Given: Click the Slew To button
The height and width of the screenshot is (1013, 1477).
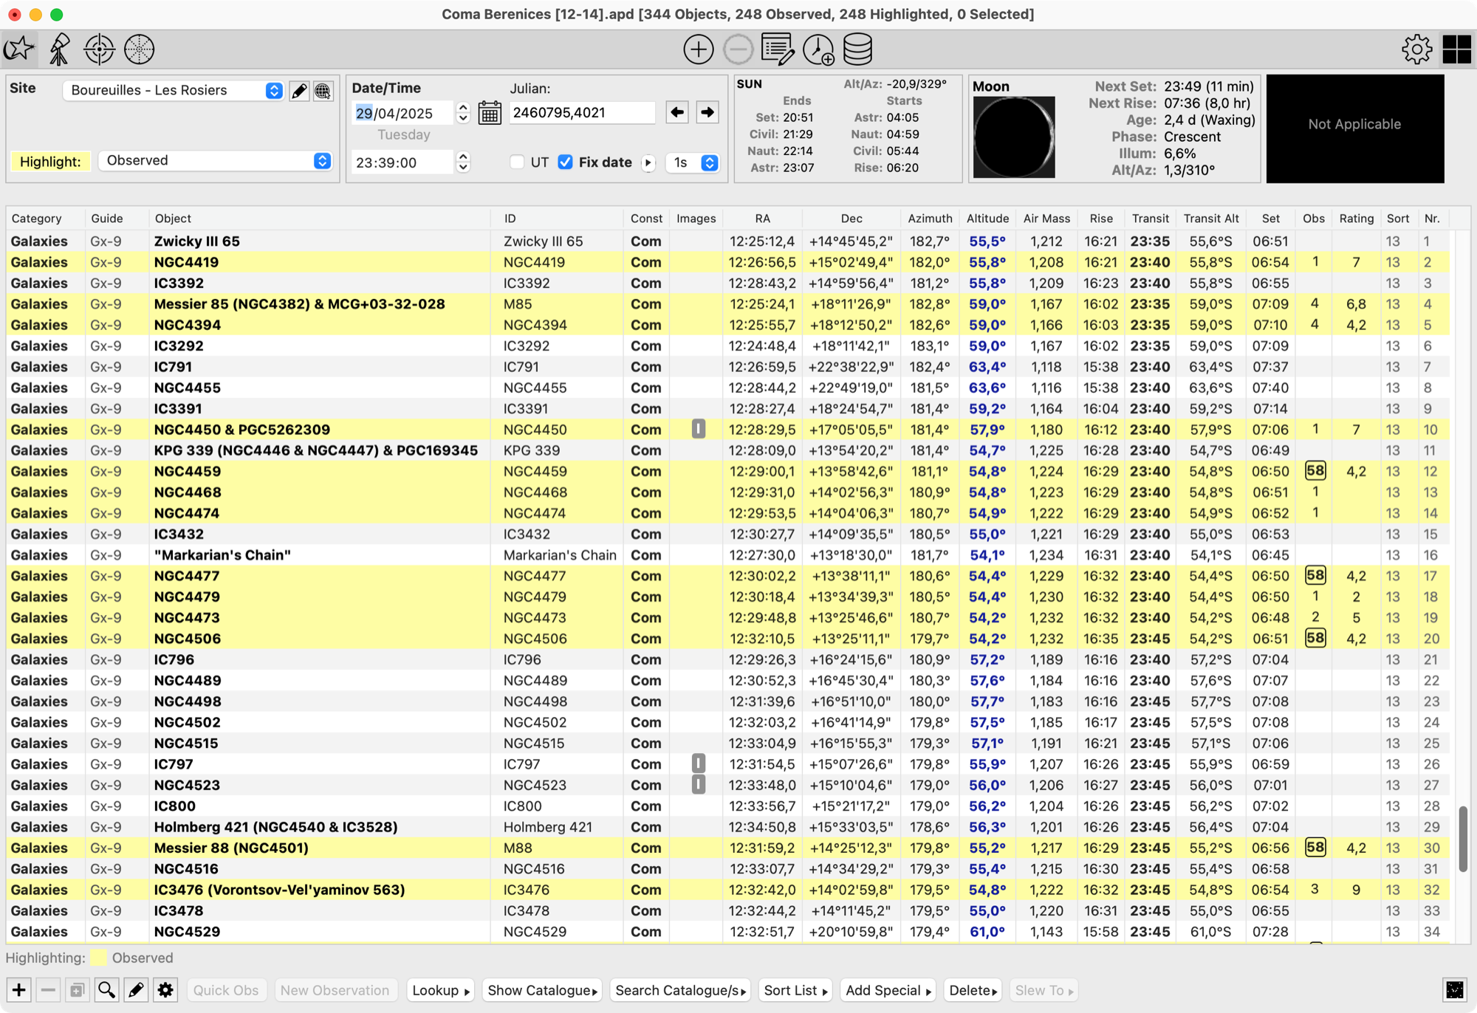Looking at the screenshot, I should point(1044,990).
